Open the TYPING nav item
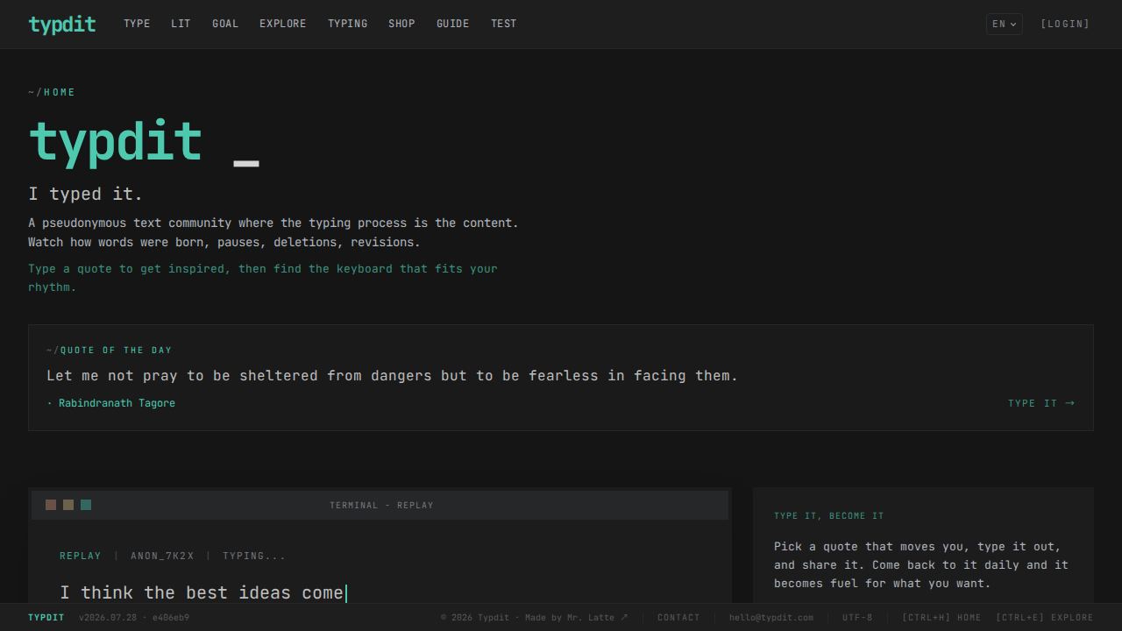The image size is (1122, 631). click(348, 24)
